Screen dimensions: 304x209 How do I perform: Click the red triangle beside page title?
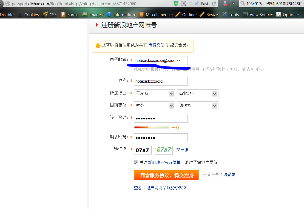tap(97, 25)
